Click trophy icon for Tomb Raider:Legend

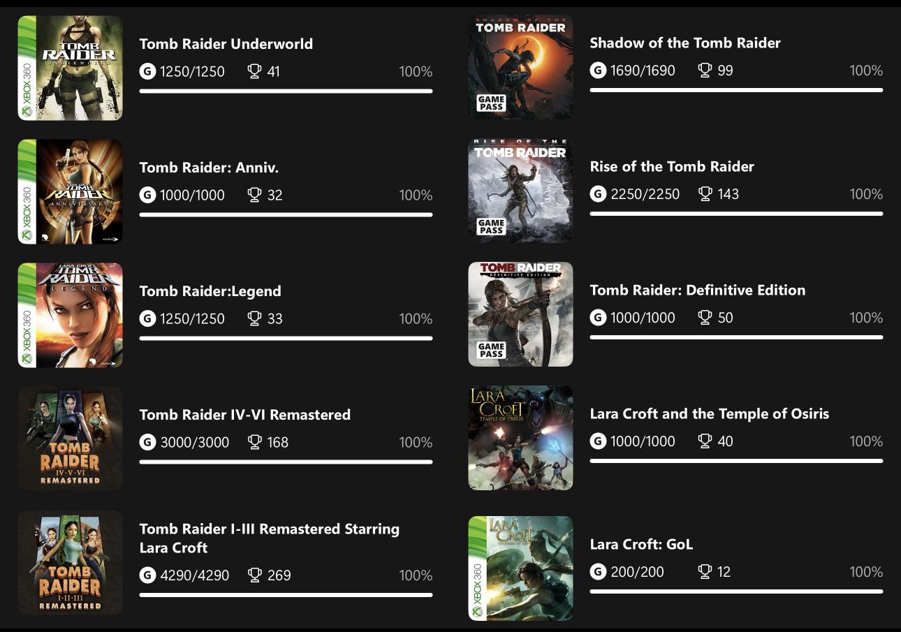point(255,318)
